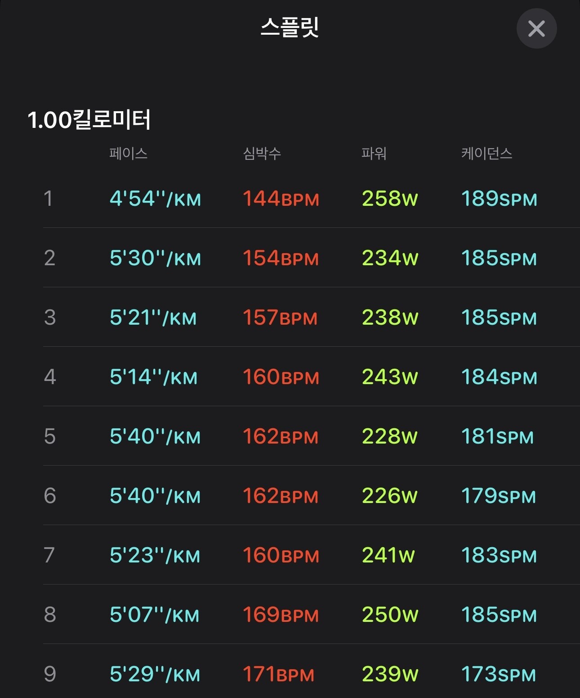Select split 7 heart rate 160BPM
The width and height of the screenshot is (580, 698).
tap(281, 555)
